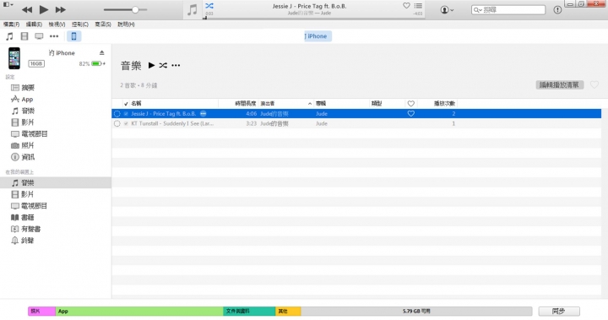The image size is (608, 320).
Task: Open the account dropdown menu
Action: click(447, 9)
